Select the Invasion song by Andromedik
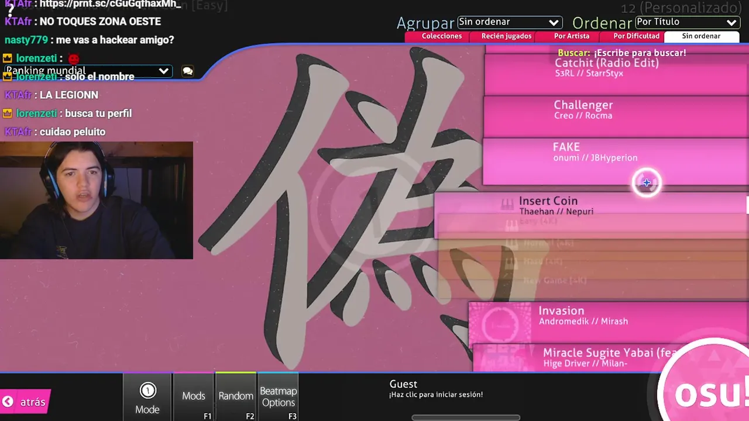This screenshot has width=749, height=421. (x=609, y=322)
